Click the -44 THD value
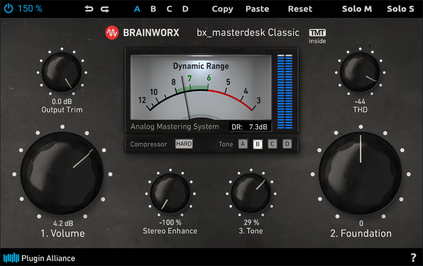This screenshot has width=423, height=266. coord(360,102)
